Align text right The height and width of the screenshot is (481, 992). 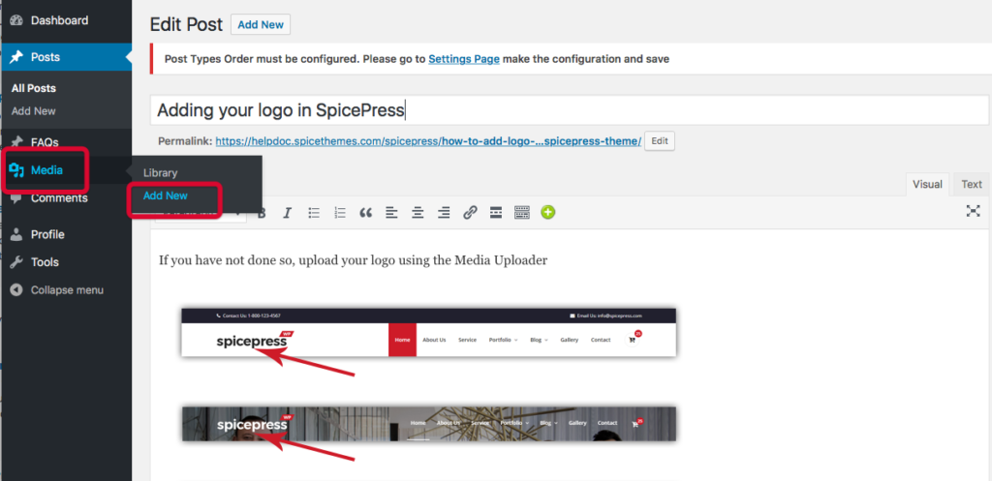(444, 213)
